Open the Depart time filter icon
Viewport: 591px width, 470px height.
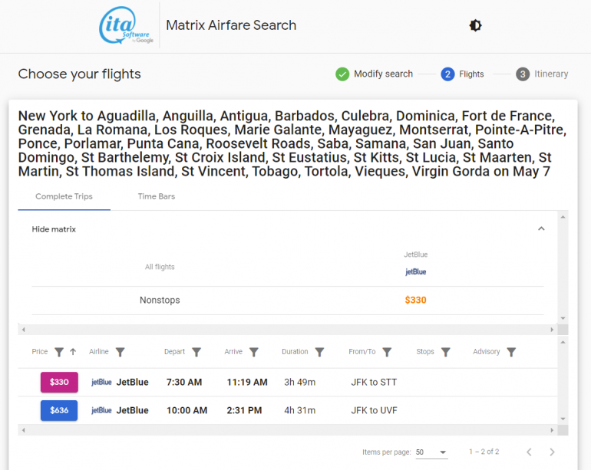196,352
